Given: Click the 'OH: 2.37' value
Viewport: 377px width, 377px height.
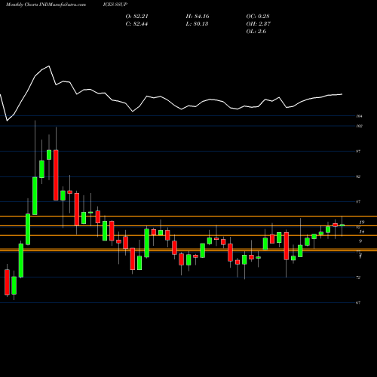Looking at the screenshot, I should [258, 24].
